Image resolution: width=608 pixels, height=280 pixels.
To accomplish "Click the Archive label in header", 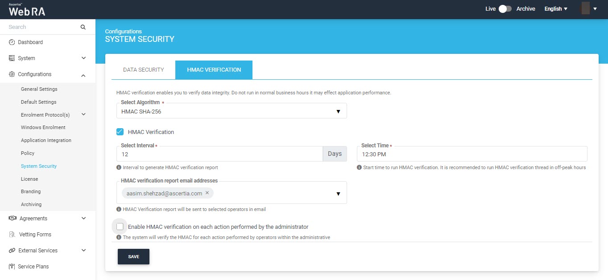I will point(526,9).
